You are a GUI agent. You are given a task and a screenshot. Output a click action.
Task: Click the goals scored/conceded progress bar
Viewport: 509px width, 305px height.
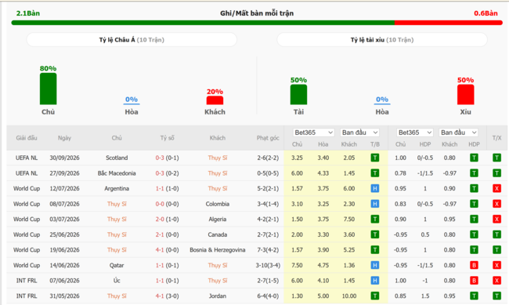point(257,23)
